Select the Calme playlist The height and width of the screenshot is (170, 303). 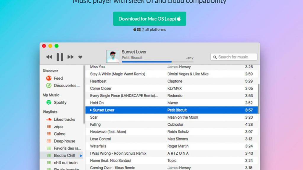(x=59, y=134)
